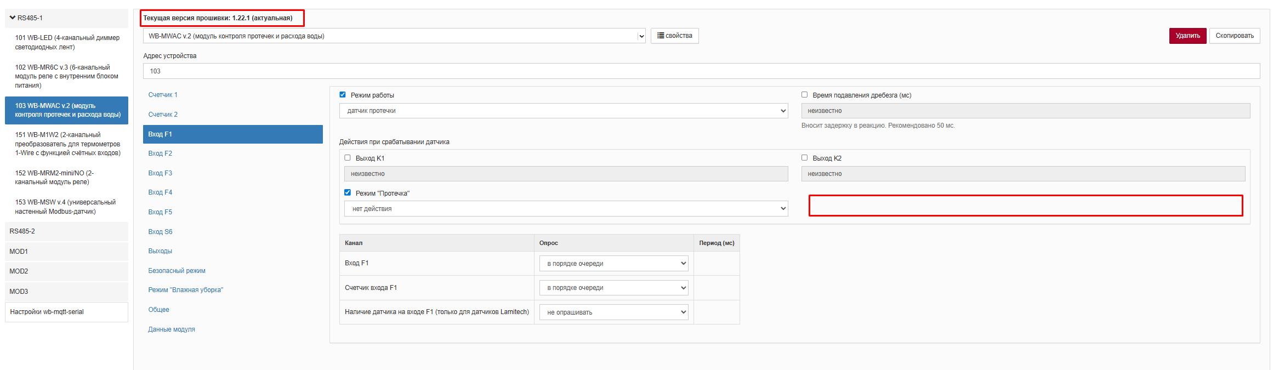This screenshot has width=1279, height=370.
Task: Switch to the Безопасный режим tab
Action: tap(177, 271)
